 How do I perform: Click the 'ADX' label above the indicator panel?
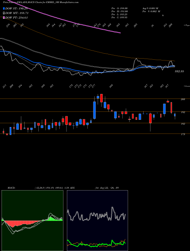[x=72, y=187]
